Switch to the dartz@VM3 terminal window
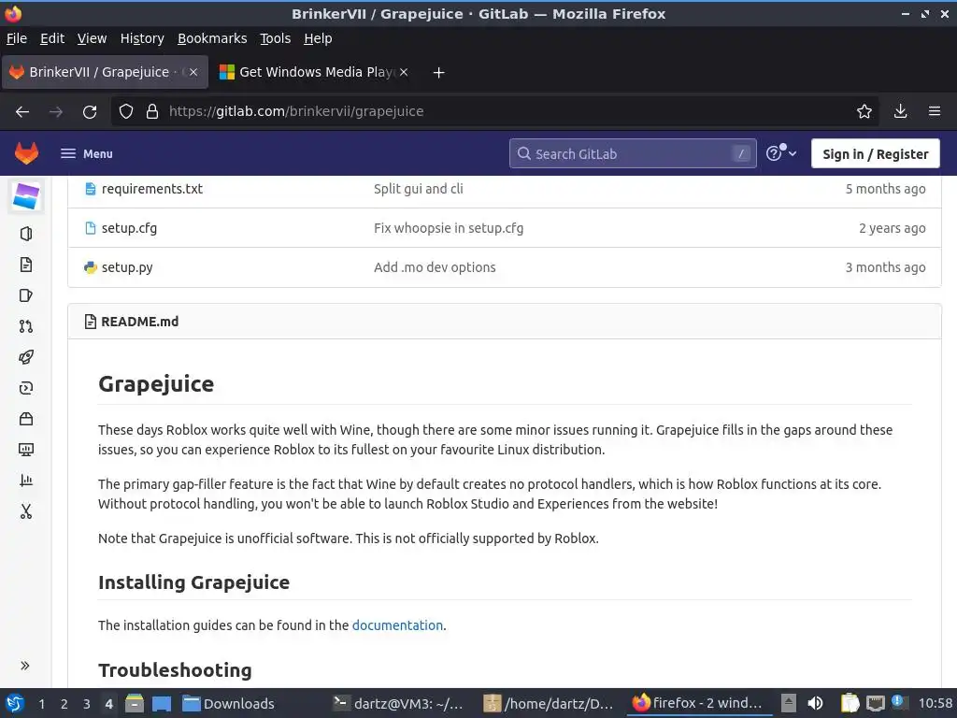Viewport: 957px width, 718px height. 398,703
